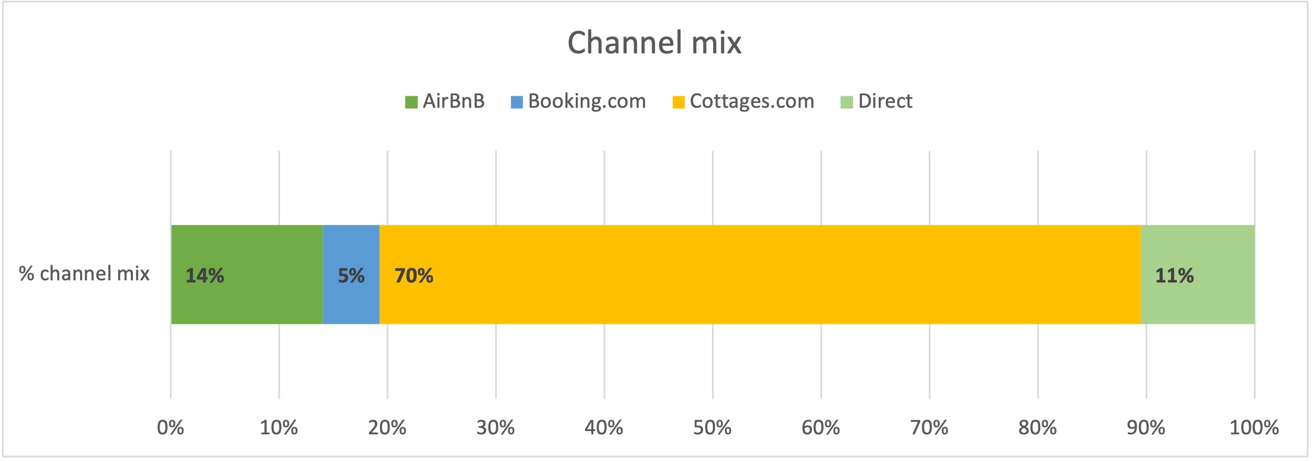Click the green AirBnB legend swatch
The width and height of the screenshot is (1313, 461).
(411, 102)
